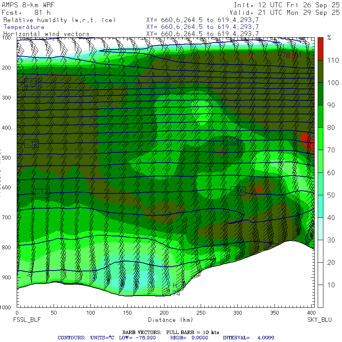Click the "Distance (km)" axis title
342x342 pixels.
pos(171,320)
